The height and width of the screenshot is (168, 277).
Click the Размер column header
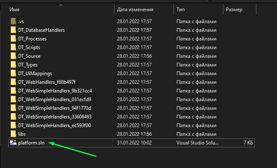point(234,9)
